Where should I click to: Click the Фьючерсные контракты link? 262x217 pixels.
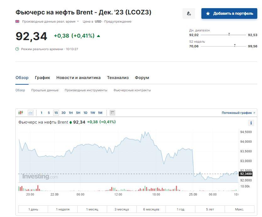132,90
